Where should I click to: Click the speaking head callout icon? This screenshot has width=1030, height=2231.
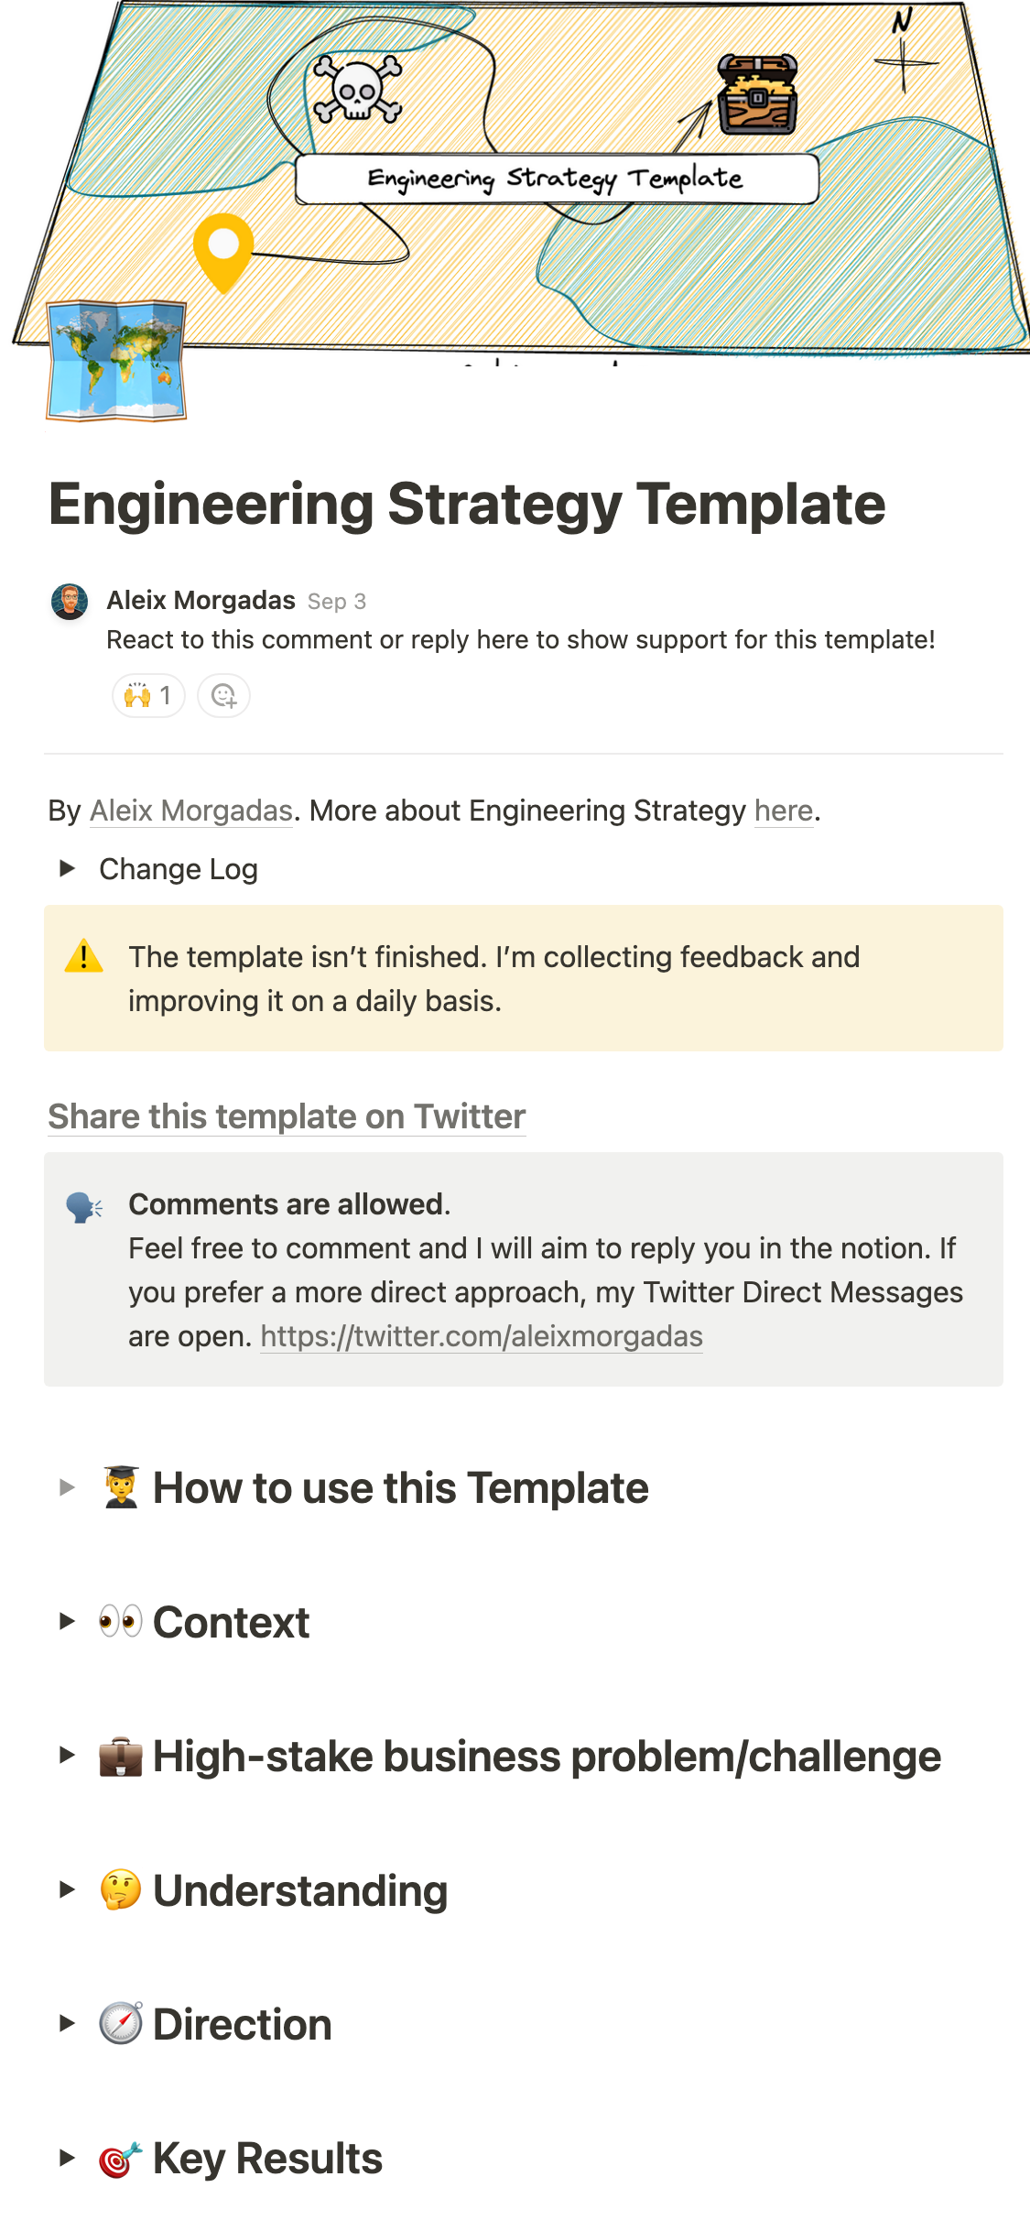[x=84, y=1207]
